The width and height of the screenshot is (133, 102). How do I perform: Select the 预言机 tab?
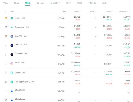click(92, 3)
